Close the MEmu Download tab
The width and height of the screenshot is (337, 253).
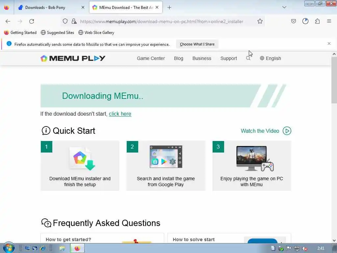tap(157, 7)
